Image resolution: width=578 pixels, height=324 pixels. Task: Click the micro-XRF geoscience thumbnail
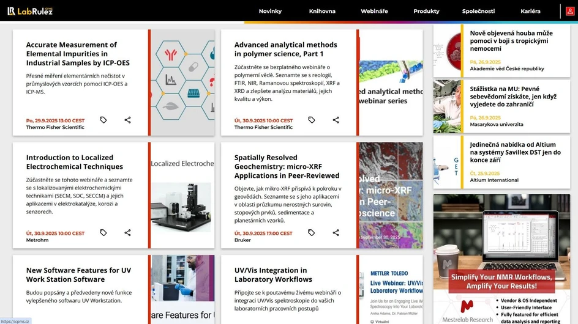(x=391, y=195)
